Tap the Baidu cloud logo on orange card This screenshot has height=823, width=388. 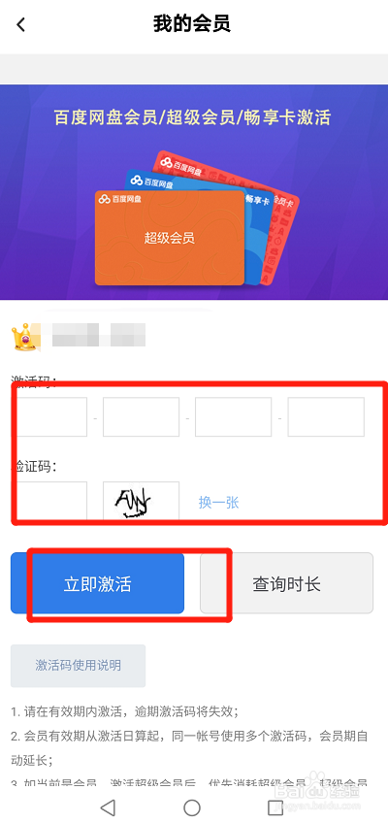[x=103, y=199]
